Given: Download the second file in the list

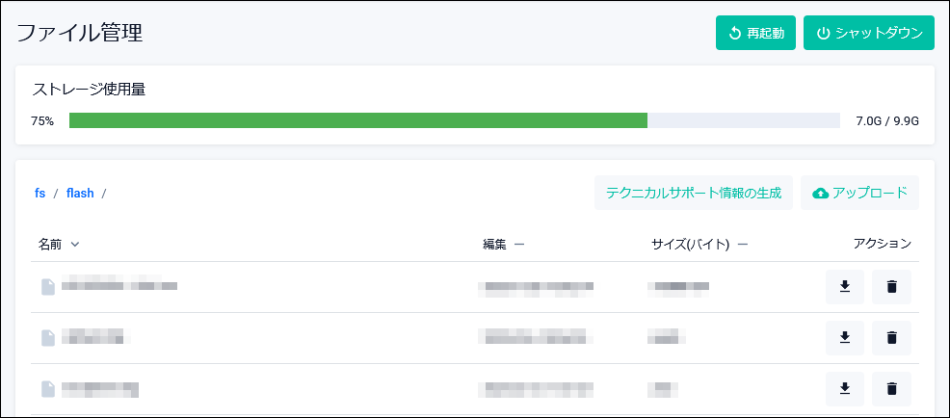Looking at the screenshot, I should 845,337.
